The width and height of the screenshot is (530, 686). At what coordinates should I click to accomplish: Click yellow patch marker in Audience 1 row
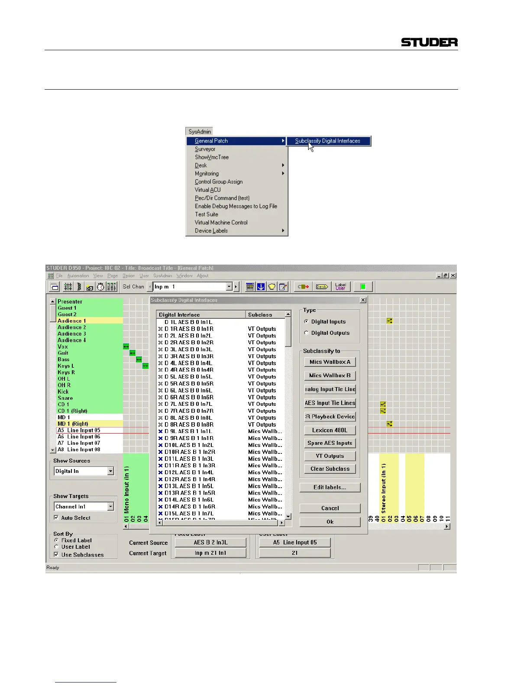390,321
